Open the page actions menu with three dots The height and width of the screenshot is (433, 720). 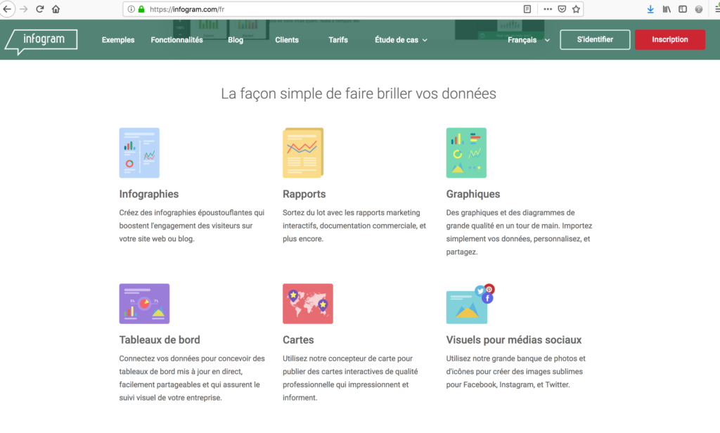[x=548, y=9]
